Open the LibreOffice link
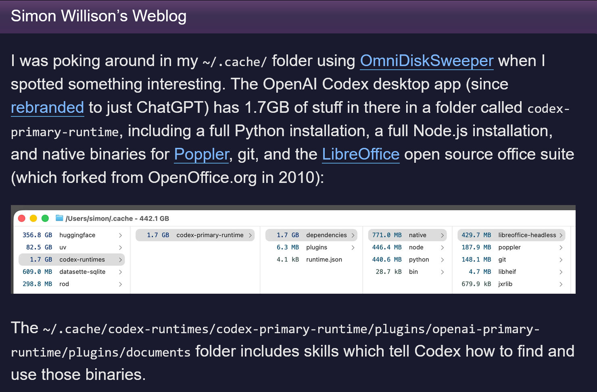Screen dimensions: 597x392 click(x=361, y=154)
